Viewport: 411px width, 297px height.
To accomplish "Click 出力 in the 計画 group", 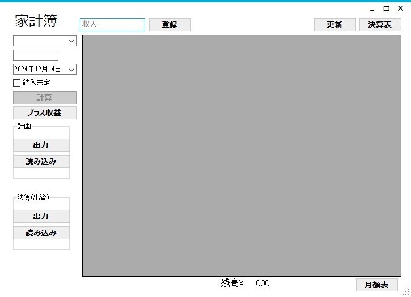I will 41,145.
